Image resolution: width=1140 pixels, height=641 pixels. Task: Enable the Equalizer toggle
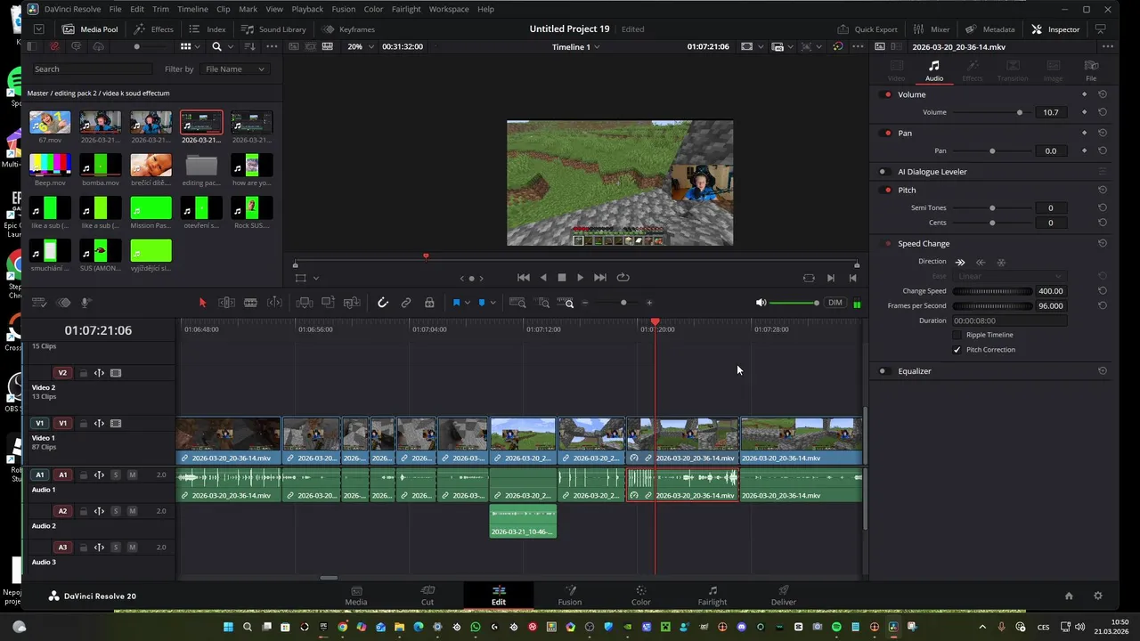[884, 371]
